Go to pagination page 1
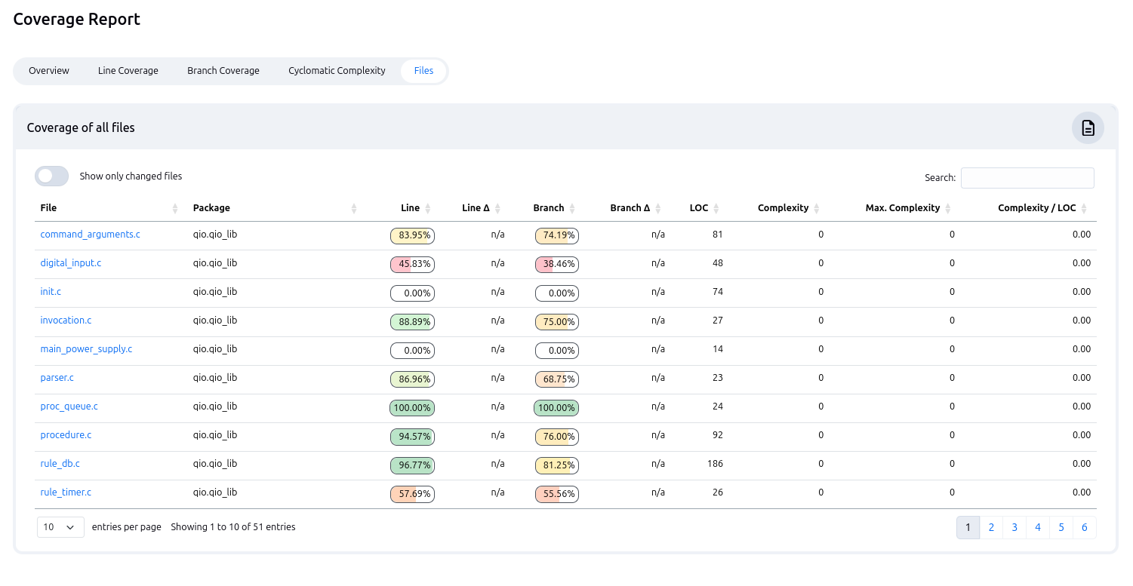The image size is (1133, 586). 968,527
